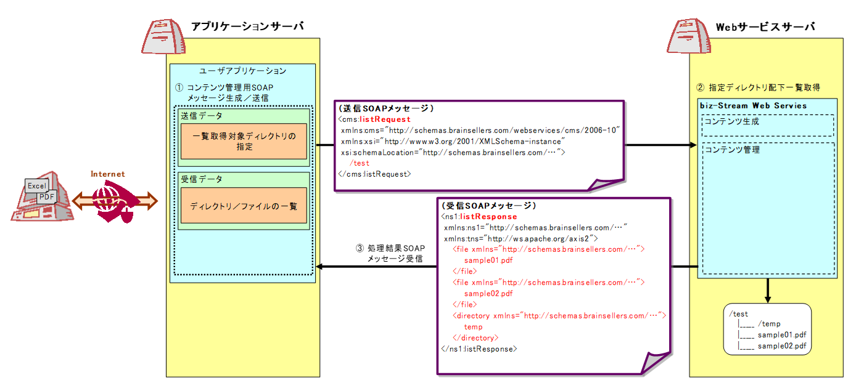Click the Internet globe icon
Screen dimensions: 856x391
point(114,201)
